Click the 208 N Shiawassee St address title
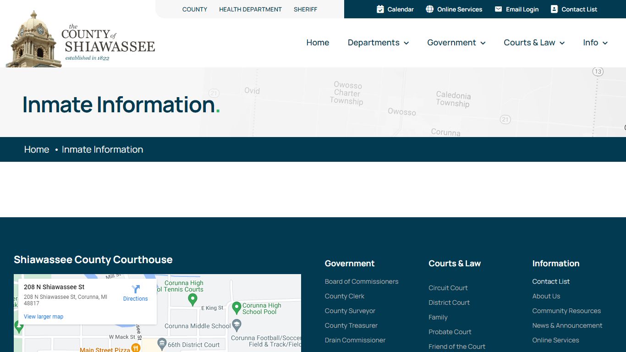Image resolution: width=626 pixels, height=352 pixels. click(x=54, y=287)
